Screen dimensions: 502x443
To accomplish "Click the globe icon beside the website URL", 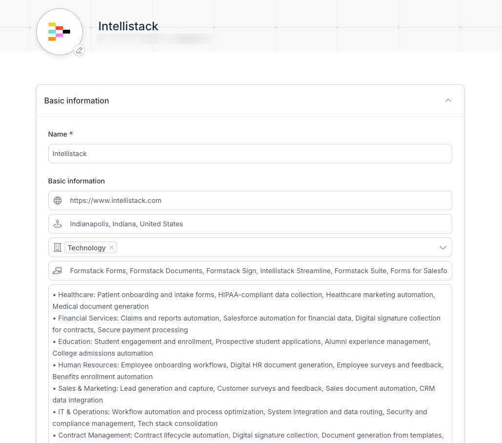I will [x=58, y=201].
